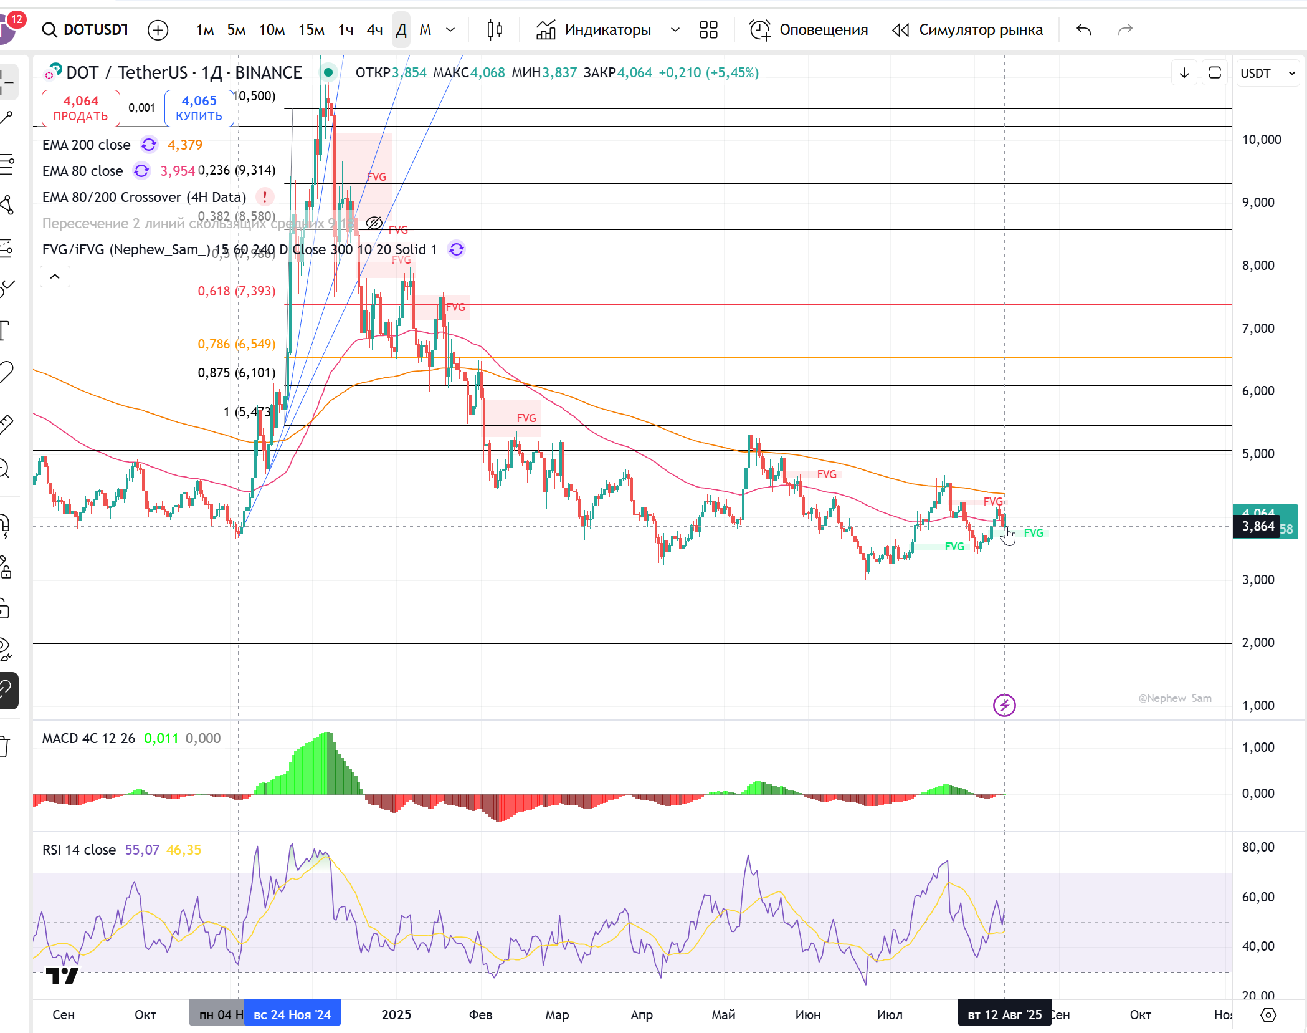
Task: Click the downward arrow pane button
Action: click(x=1184, y=73)
